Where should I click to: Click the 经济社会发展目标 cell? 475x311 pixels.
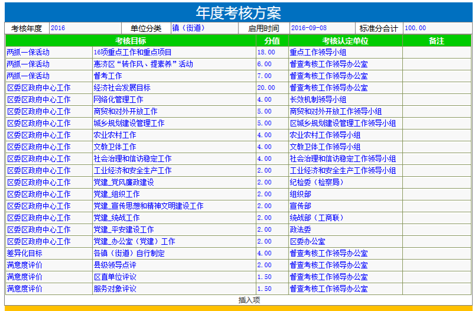tap(174, 88)
